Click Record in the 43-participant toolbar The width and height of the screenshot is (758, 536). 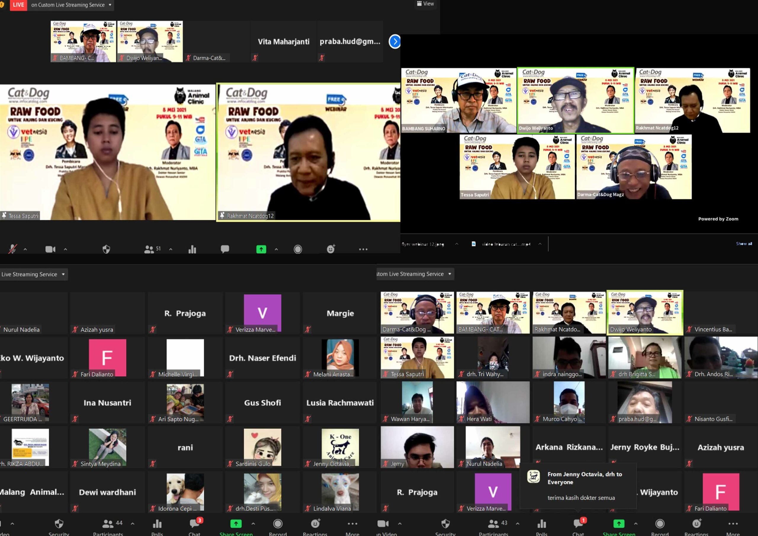[660, 527]
